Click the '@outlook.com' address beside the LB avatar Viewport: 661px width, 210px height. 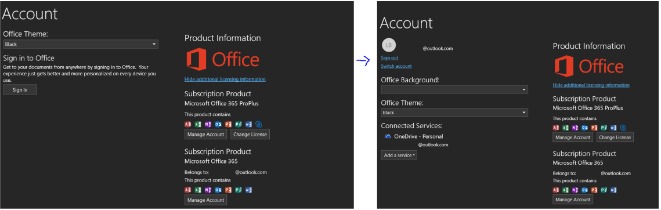pyautogui.click(x=438, y=49)
